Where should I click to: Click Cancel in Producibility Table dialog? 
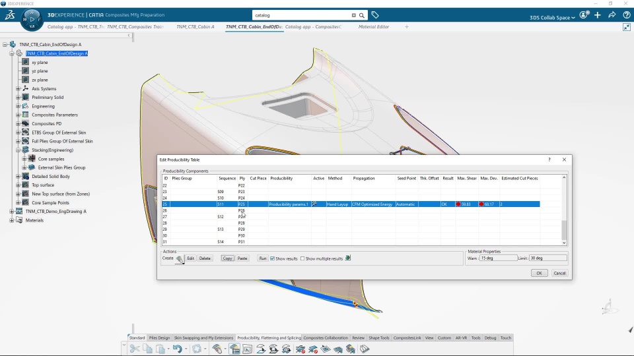click(559, 273)
